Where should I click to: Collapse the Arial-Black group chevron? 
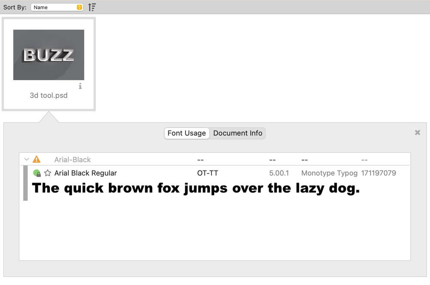[x=27, y=159]
